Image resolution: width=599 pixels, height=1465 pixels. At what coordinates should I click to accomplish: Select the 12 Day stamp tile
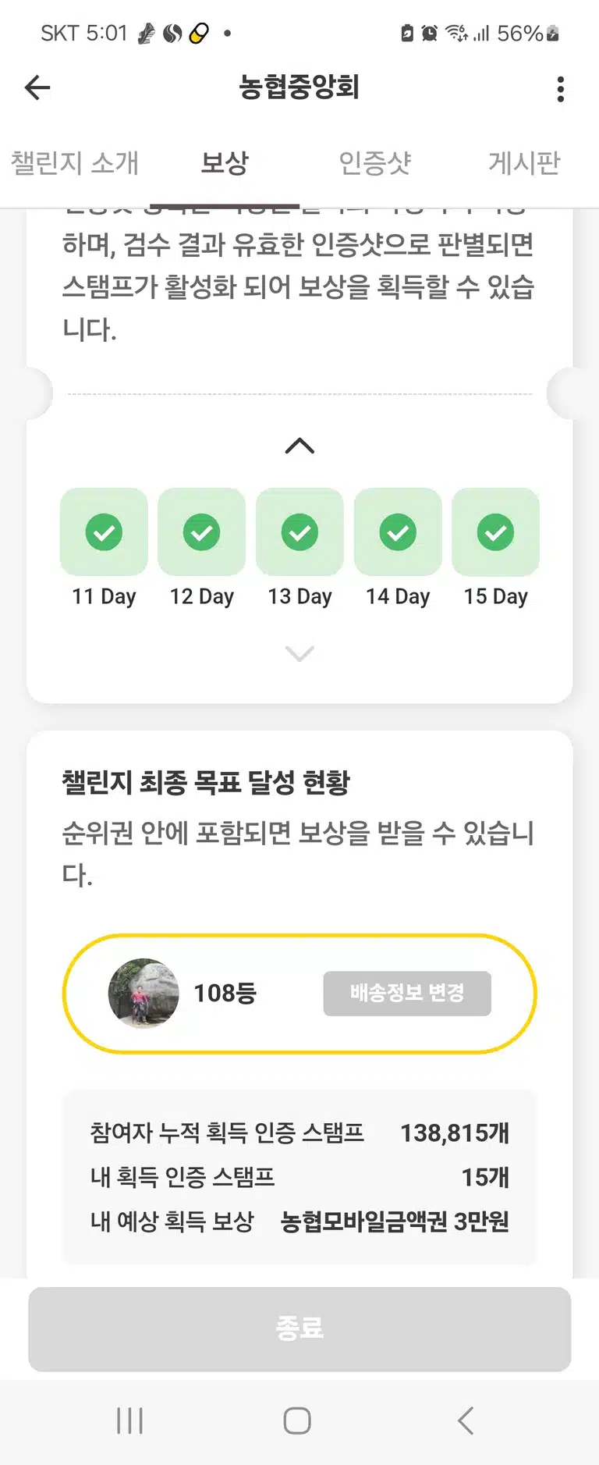201,532
